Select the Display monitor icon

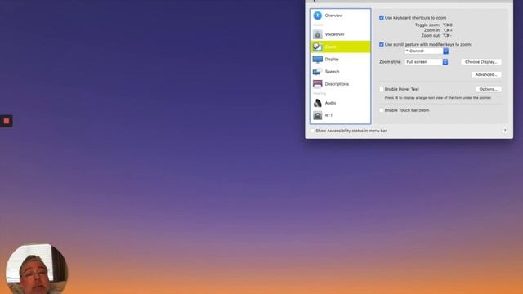click(x=318, y=60)
